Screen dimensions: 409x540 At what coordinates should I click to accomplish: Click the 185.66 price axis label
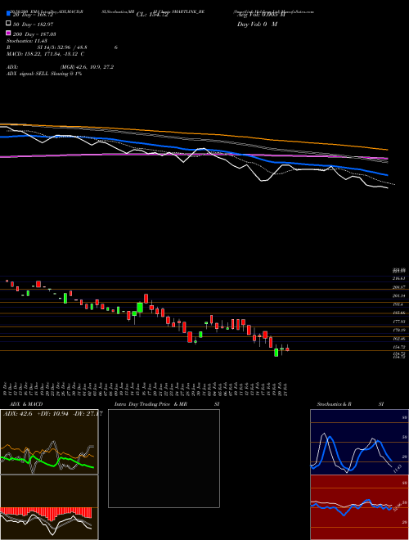point(398,313)
